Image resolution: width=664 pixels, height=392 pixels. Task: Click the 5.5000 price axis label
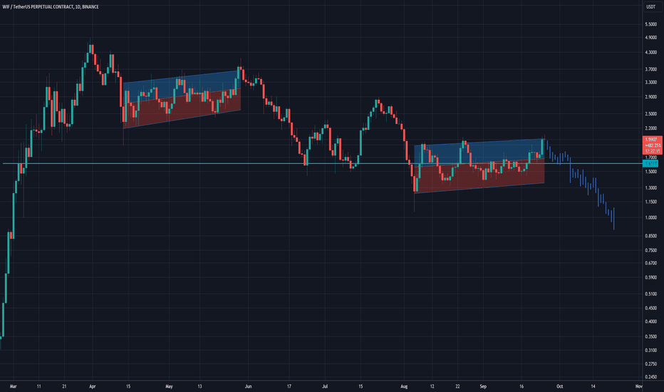coord(650,24)
